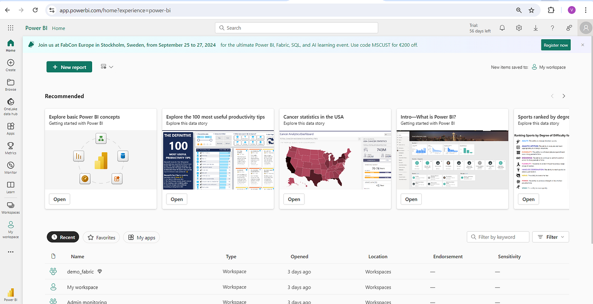Click the browser back arrow
Viewport: 593px width, 304px height.
tap(7, 10)
